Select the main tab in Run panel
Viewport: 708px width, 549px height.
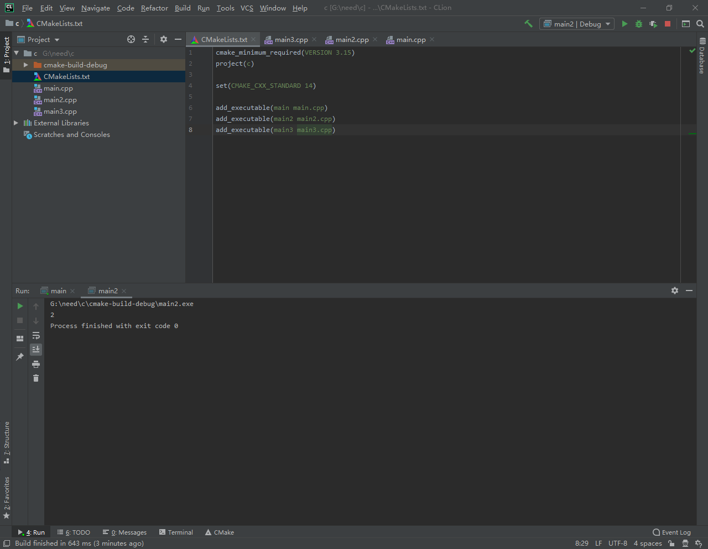(x=58, y=291)
